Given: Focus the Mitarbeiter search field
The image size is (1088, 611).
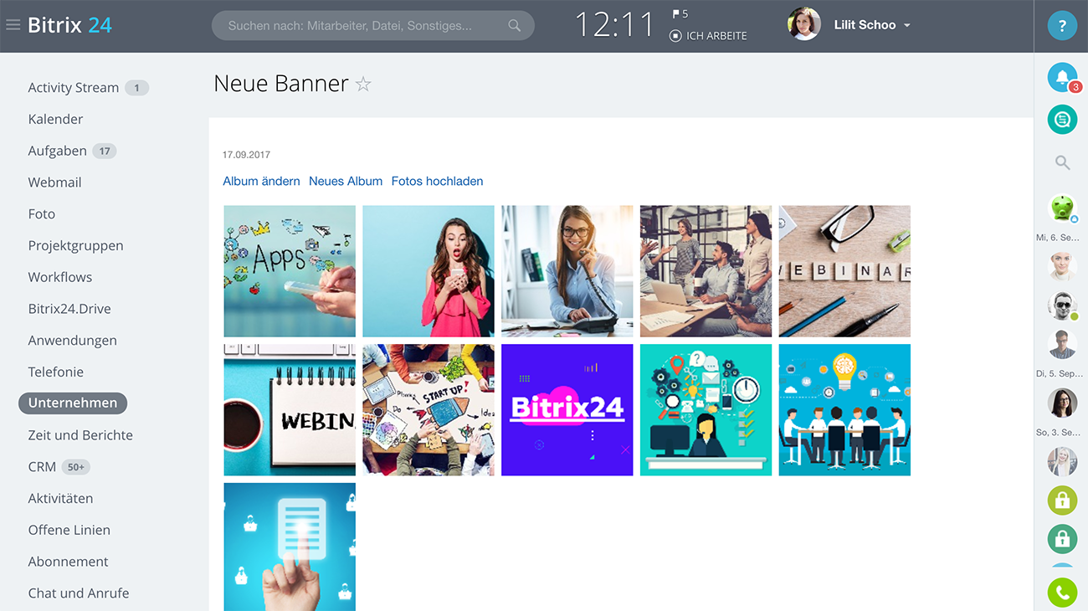Looking at the screenshot, I should pos(372,26).
